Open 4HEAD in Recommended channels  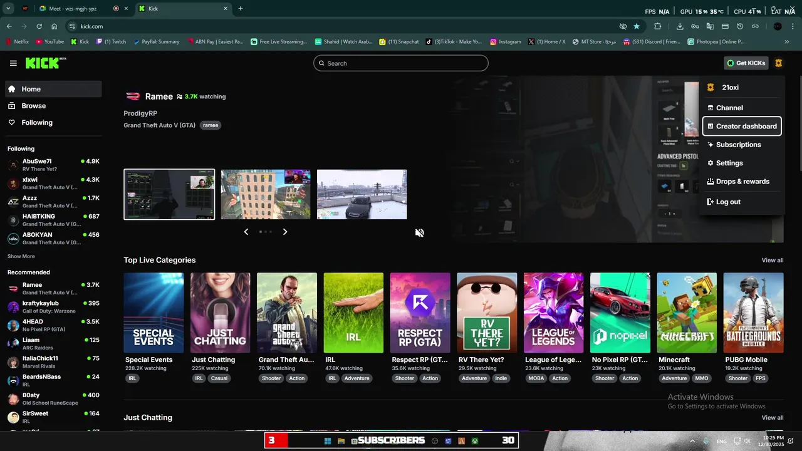tap(53, 325)
